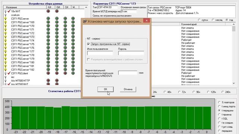Select СЭТ1 PGCserver~177 device
The height and width of the screenshot is (134, 239).
[23, 51]
